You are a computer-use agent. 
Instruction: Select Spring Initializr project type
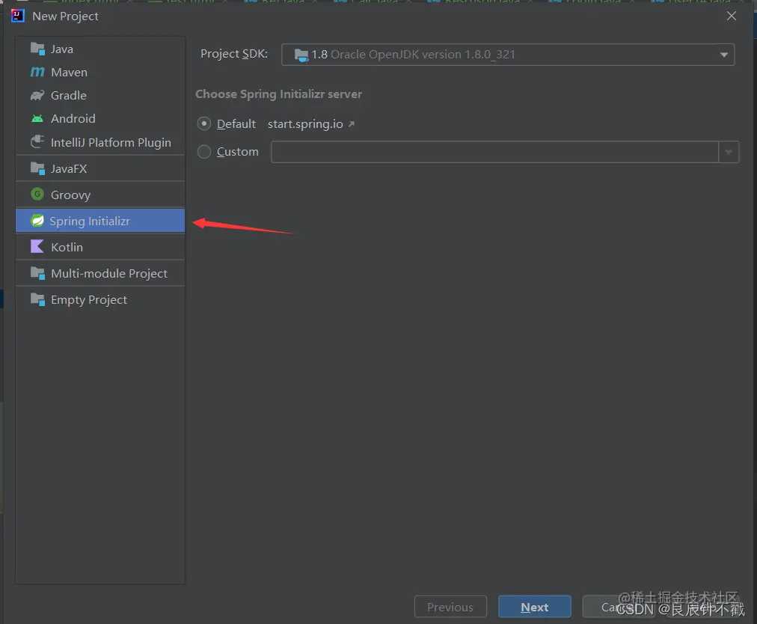[100, 221]
